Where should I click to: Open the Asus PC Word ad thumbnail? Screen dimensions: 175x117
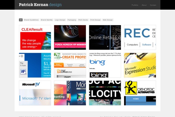[35, 65]
